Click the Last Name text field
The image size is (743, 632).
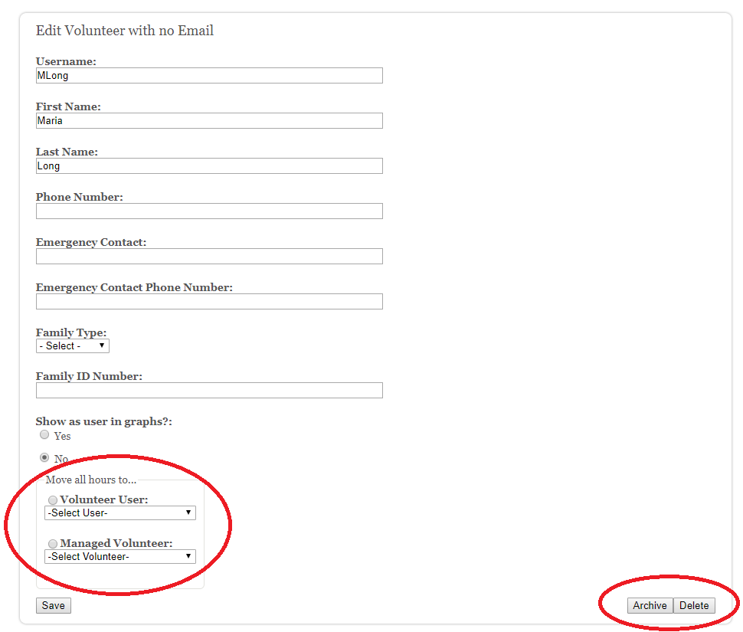[x=208, y=166]
